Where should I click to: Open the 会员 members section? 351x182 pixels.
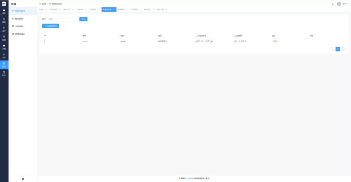point(4,56)
